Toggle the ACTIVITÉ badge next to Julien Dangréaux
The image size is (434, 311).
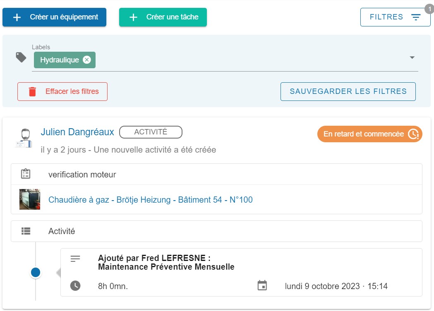[x=151, y=132]
